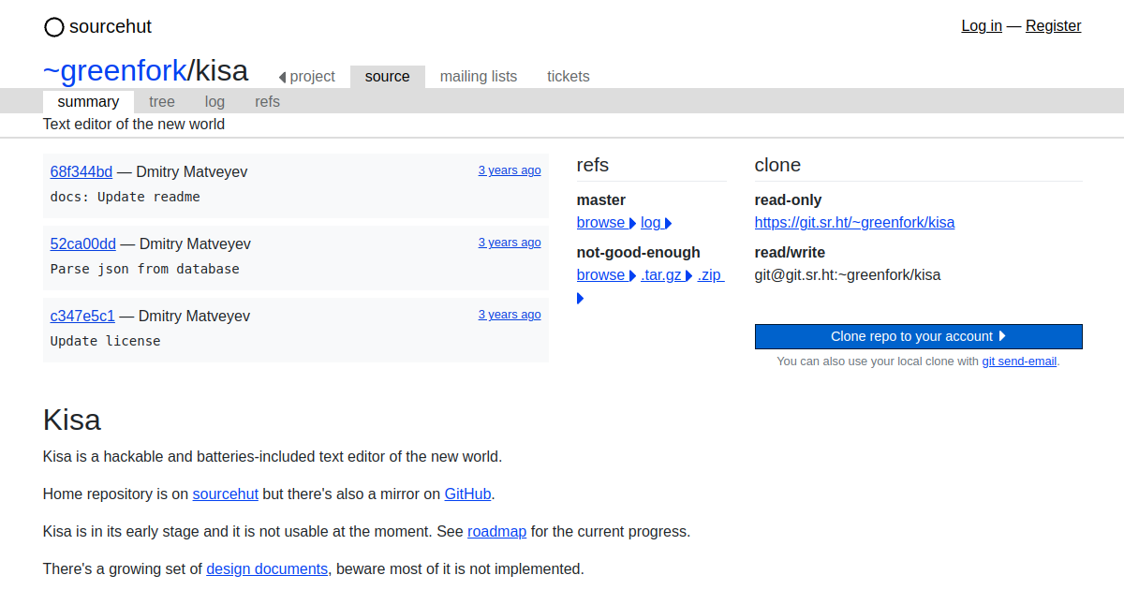Screen dimensions: 1124x590
Task: Click the Log in link
Action: (982, 26)
